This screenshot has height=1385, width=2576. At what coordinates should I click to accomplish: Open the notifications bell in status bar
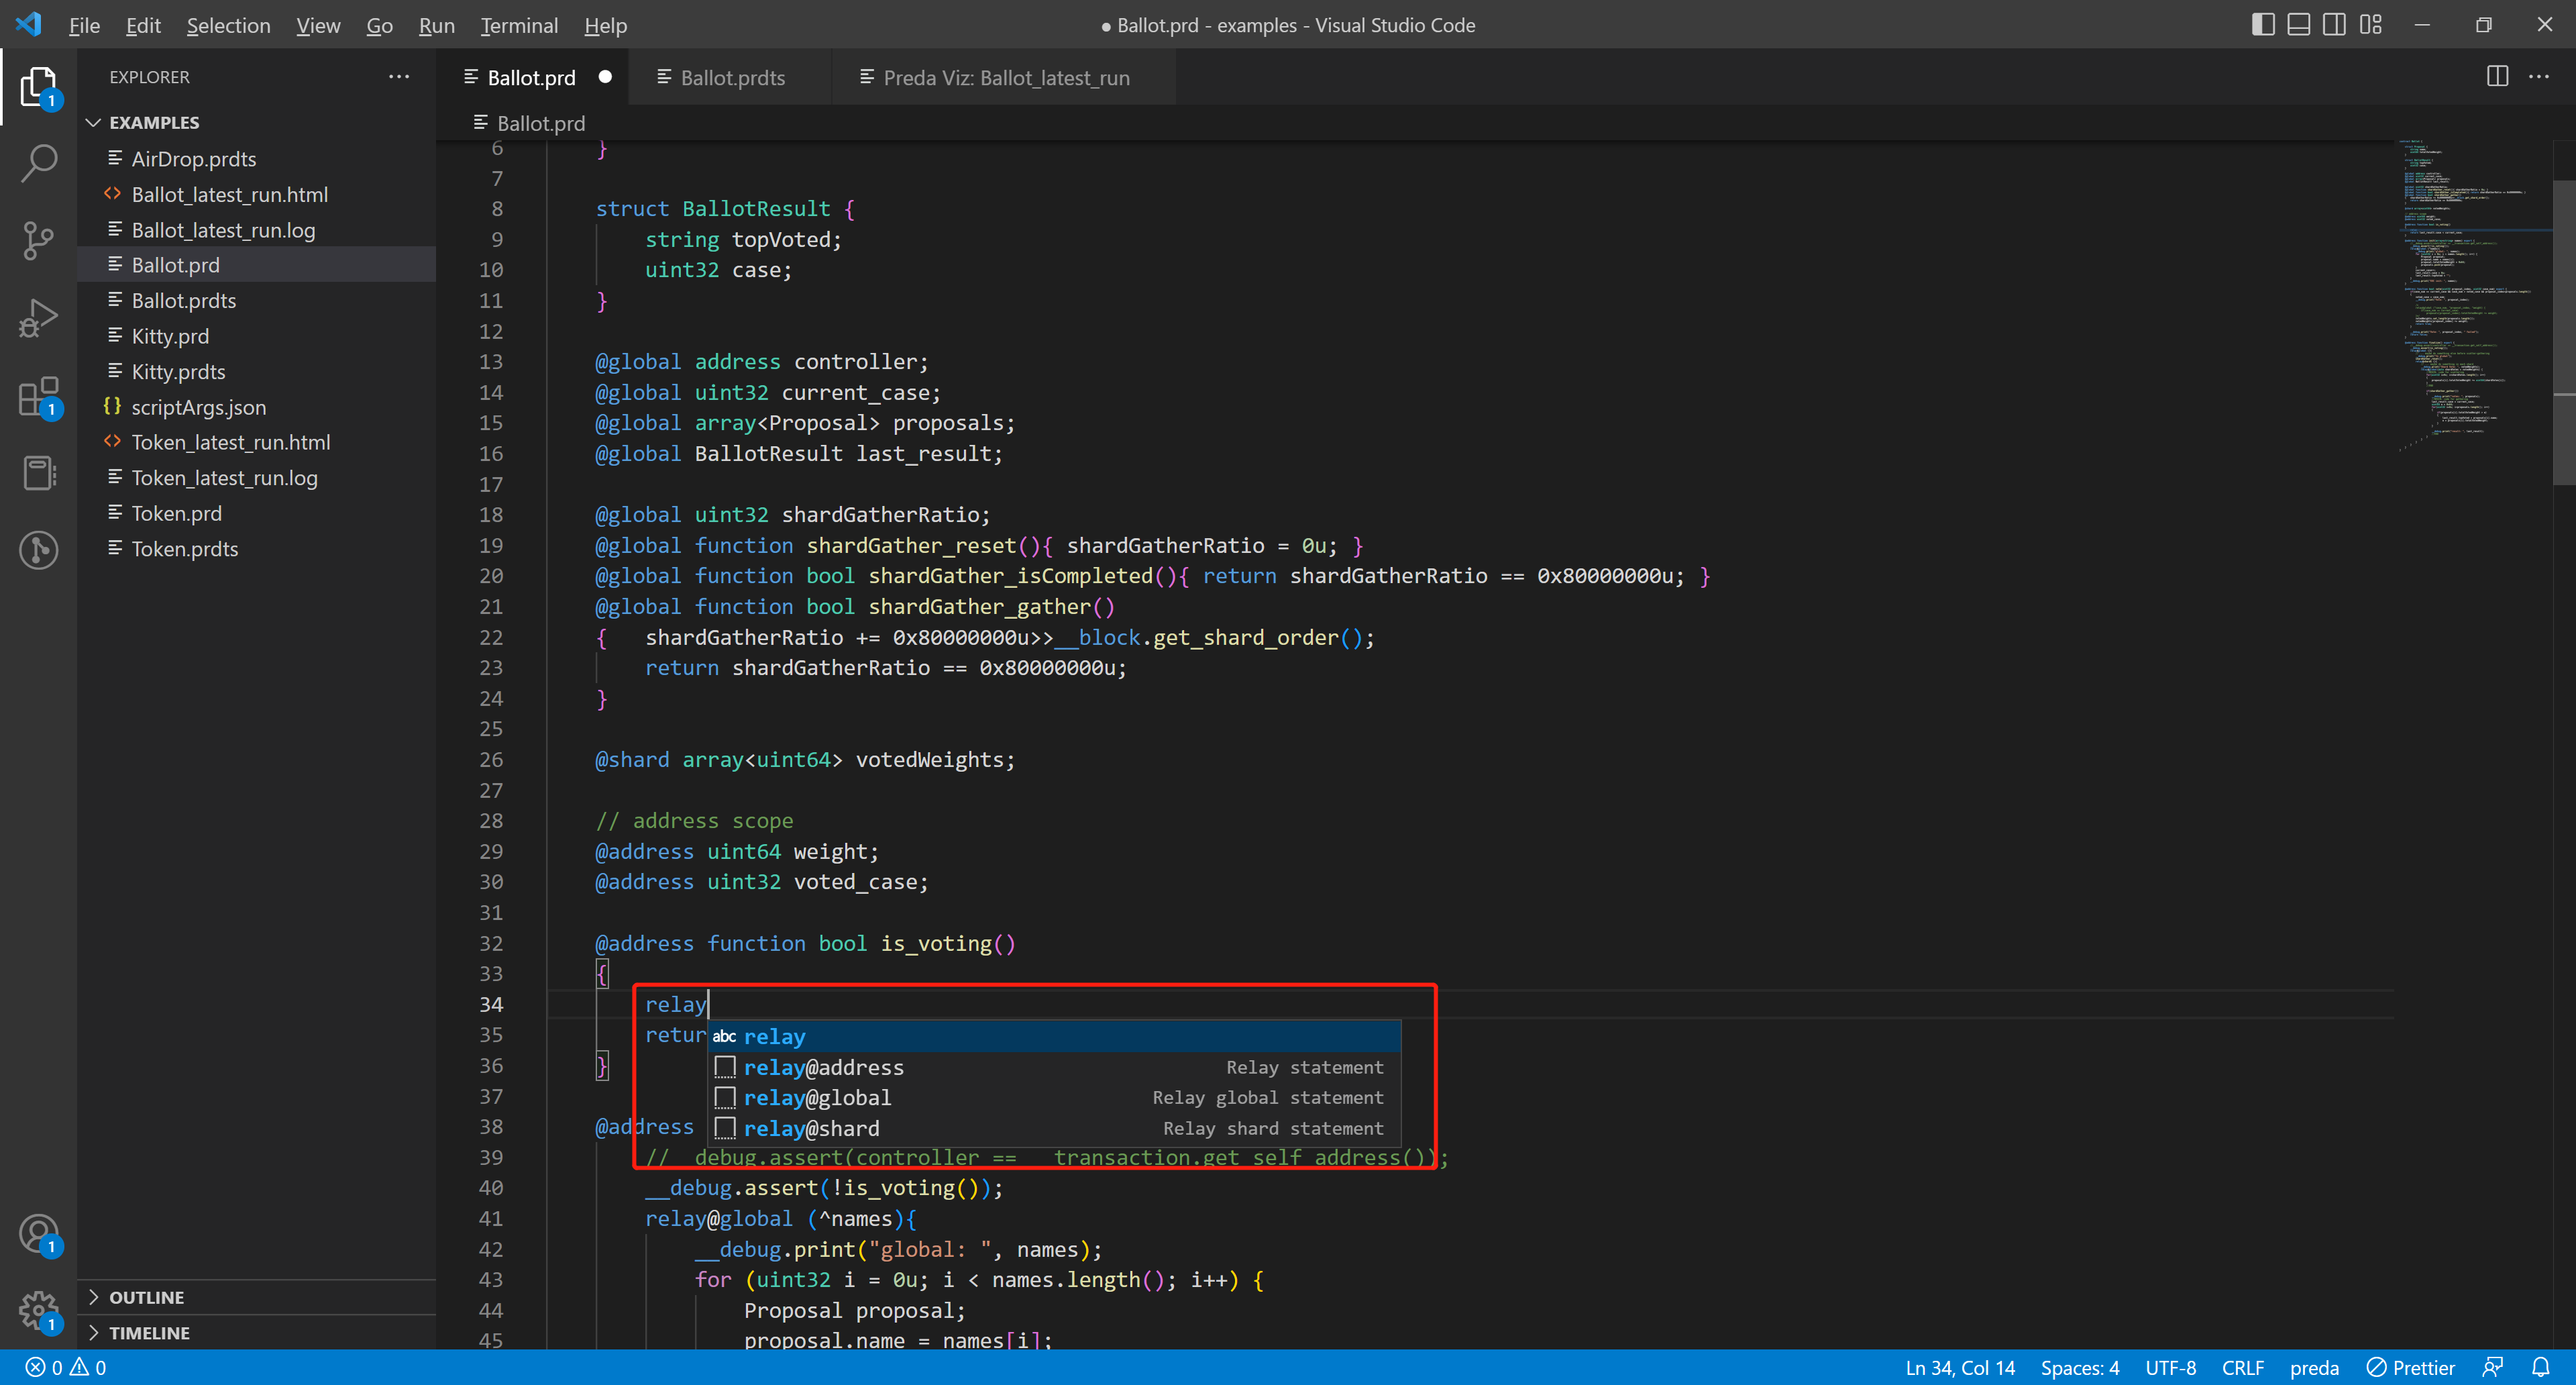(x=2541, y=1367)
